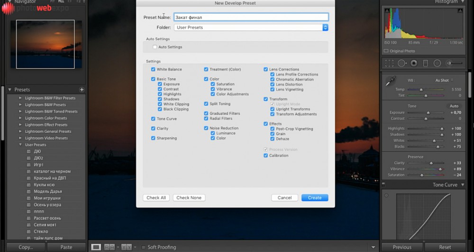Uncheck the Graduated Filters checkbox
The image size is (474, 252).
[x=206, y=113]
